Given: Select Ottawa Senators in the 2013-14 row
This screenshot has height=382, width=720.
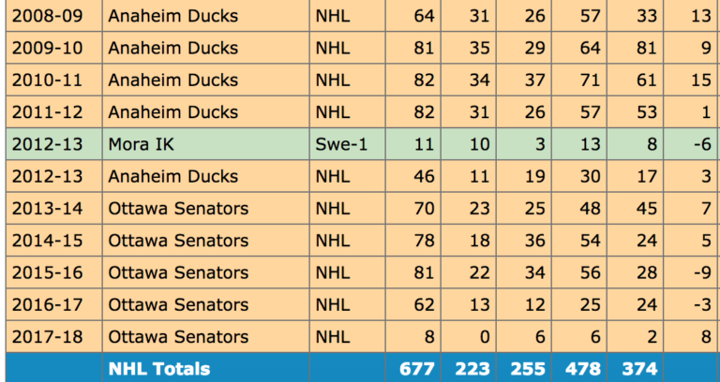Looking at the screenshot, I should pos(178,208).
